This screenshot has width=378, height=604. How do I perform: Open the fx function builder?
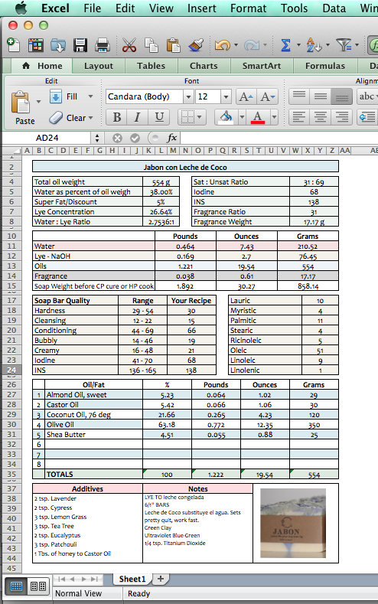click(171, 138)
